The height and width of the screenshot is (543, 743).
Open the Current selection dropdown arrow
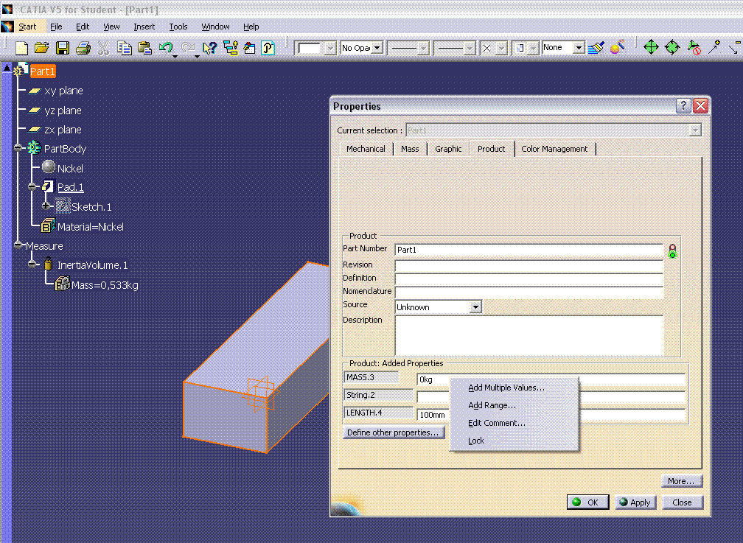[694, 130]
